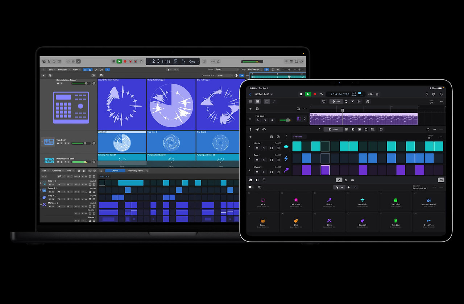
Task: Select the iPad Loop tool
Action: click(x=346, y=101)
